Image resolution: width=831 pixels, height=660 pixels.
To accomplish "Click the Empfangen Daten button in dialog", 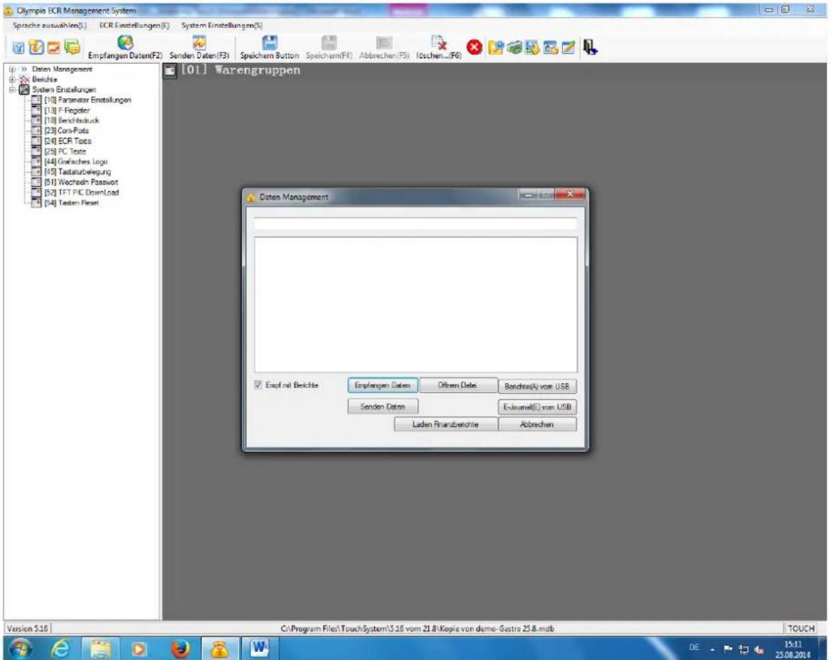I will coord(382,386).
